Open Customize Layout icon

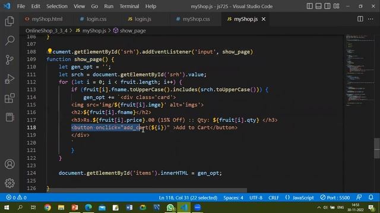coord(337,6)
